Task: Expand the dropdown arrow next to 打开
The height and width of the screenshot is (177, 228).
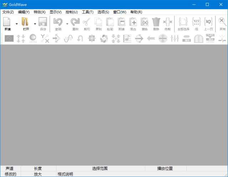Action: pyautogui.click(x=35, y=24)
